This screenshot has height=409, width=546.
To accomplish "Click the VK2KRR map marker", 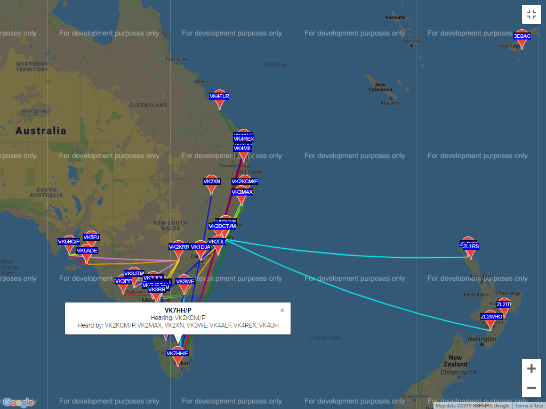I will [179, 248].
